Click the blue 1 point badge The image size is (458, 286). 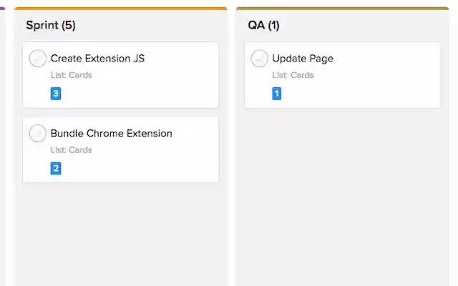[x=277, y=94]
